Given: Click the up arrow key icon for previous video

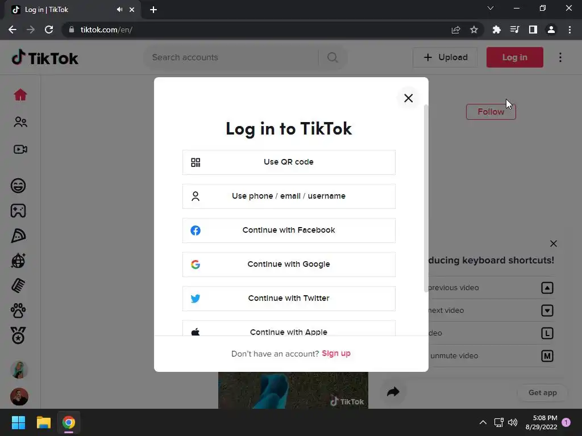Looking at the screenshot, I should pos(547,288).
